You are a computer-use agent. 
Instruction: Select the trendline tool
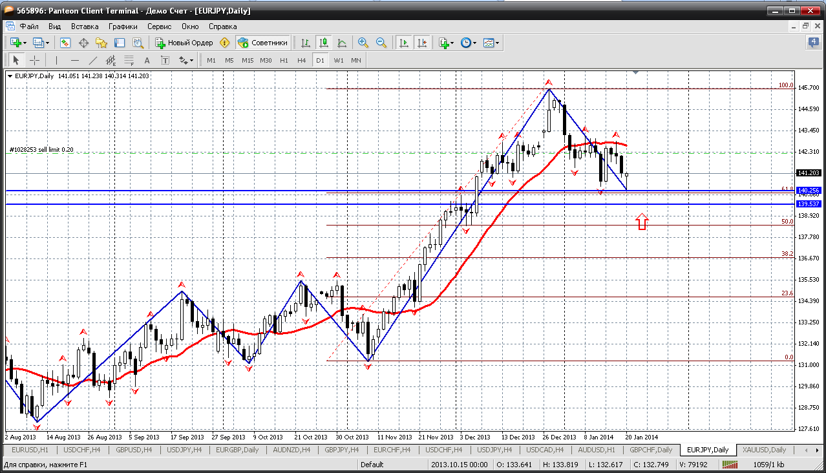pyautogui.click(x=92, y=60)
